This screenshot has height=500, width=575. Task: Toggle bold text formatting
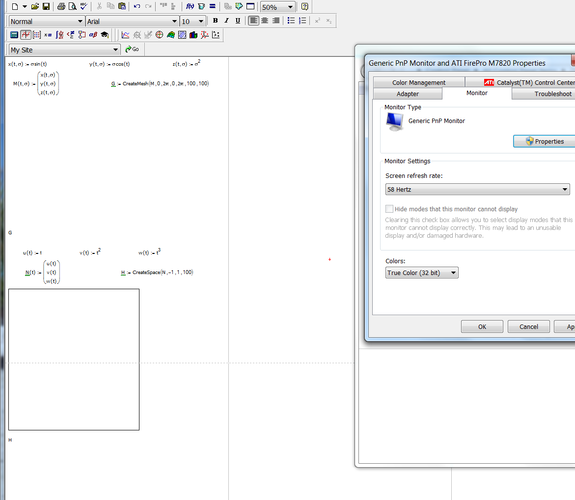(215, 21)
